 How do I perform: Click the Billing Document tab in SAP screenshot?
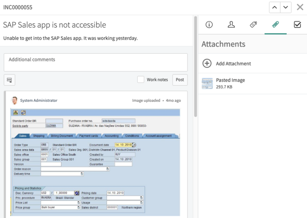tap(62, 135)
